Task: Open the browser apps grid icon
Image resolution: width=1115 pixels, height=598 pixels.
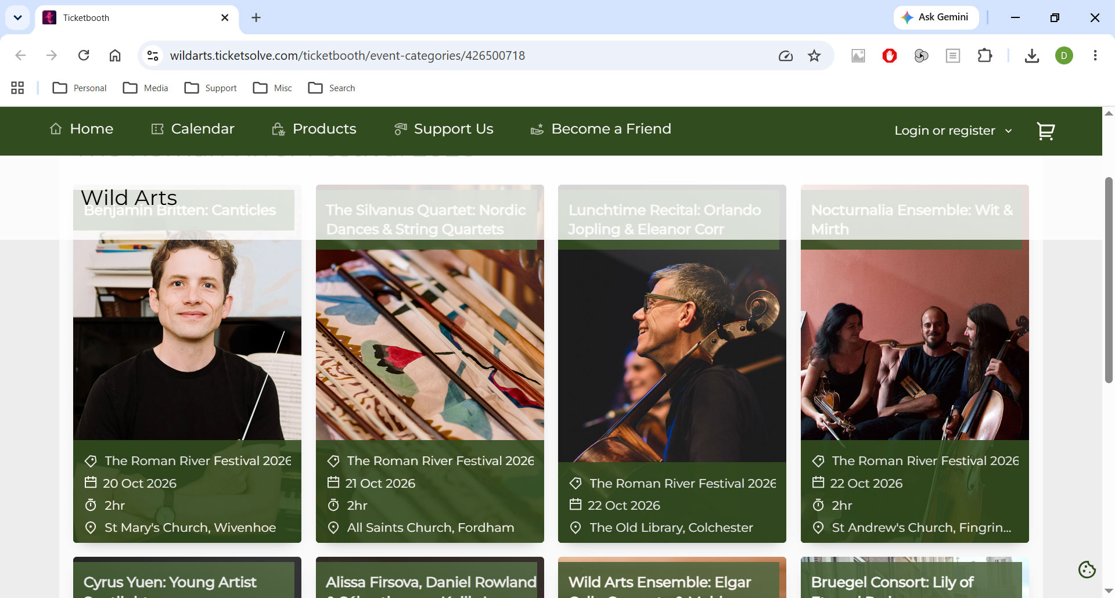Action: point(17,88)
